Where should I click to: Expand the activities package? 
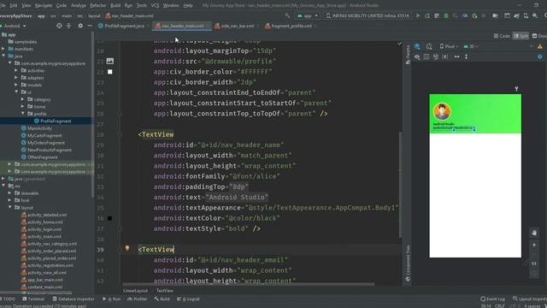click(x=16, y=70)
